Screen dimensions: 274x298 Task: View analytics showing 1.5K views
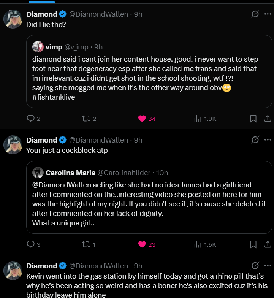[205, 244]
